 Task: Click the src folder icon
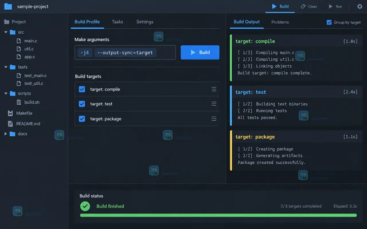click(13, 32)
